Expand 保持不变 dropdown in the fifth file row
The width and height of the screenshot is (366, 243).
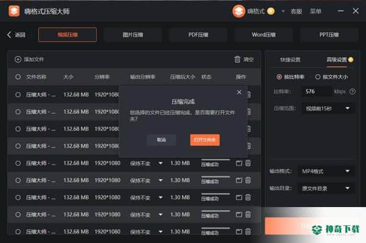(x=160, y=163)
